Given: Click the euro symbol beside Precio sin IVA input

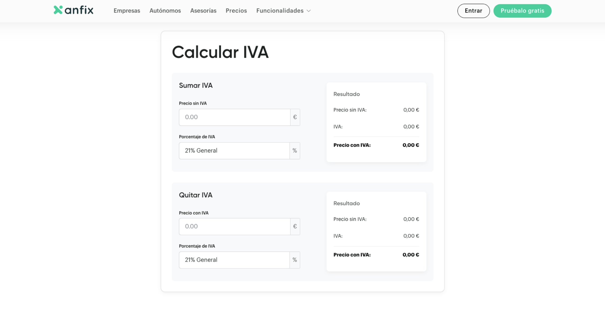Looking at the screenshot, I should [x=295, y=117].
